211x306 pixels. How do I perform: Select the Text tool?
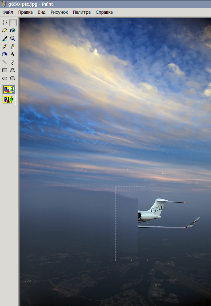(13, 54)
